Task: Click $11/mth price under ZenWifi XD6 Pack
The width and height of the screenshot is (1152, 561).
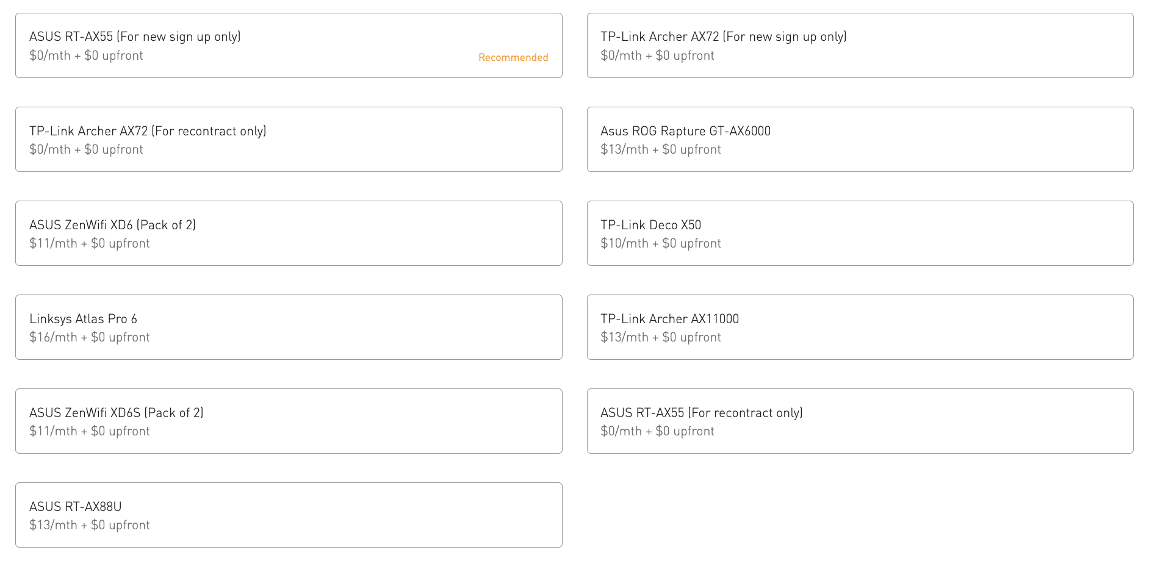Action: [x=90, y=243]
